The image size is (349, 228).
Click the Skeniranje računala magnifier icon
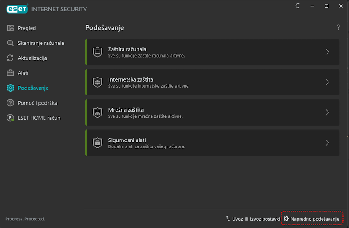pos(10,43)
